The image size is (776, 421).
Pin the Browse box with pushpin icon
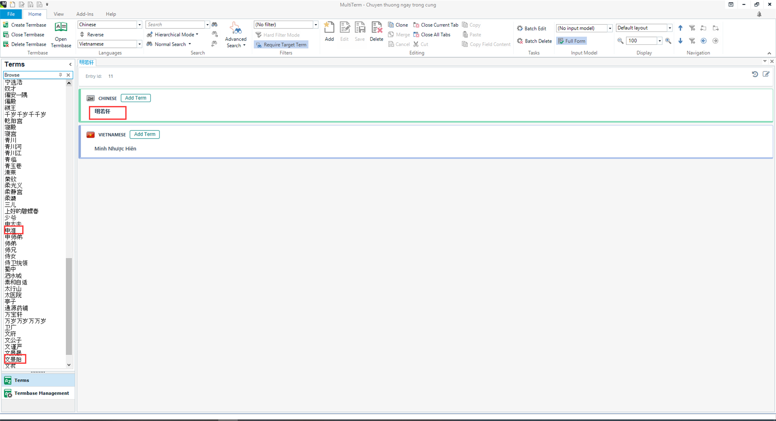click(60, 75)
